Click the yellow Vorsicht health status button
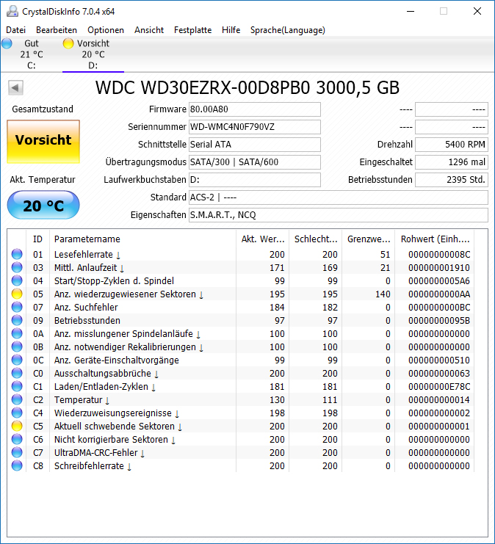 click(x=43, y=142)
